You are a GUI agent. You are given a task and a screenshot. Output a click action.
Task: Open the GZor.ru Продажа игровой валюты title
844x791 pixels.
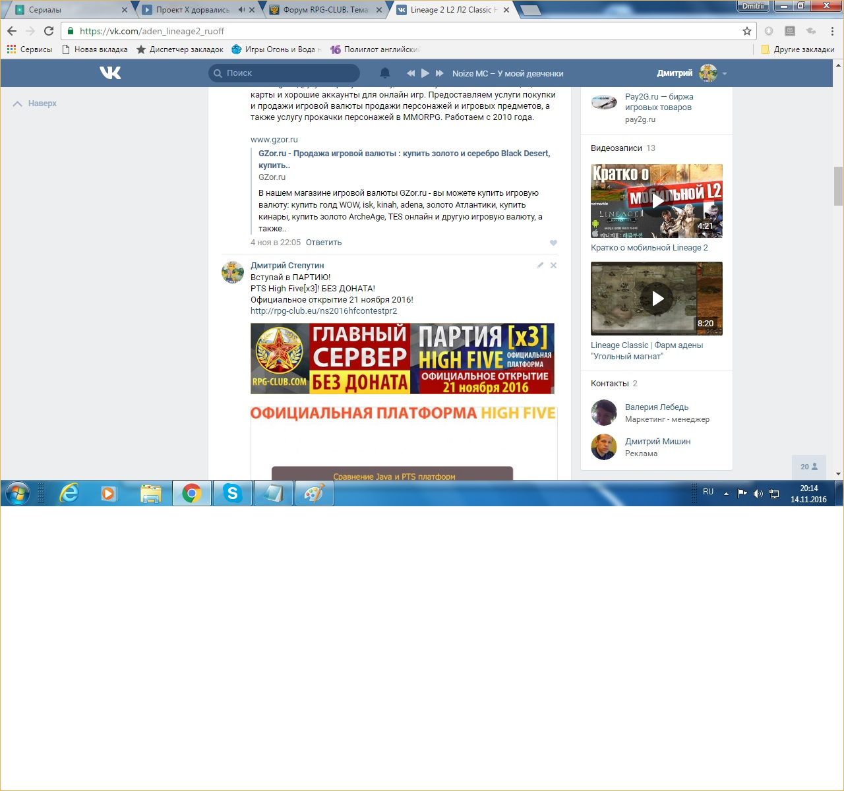(x=404, y=160)
